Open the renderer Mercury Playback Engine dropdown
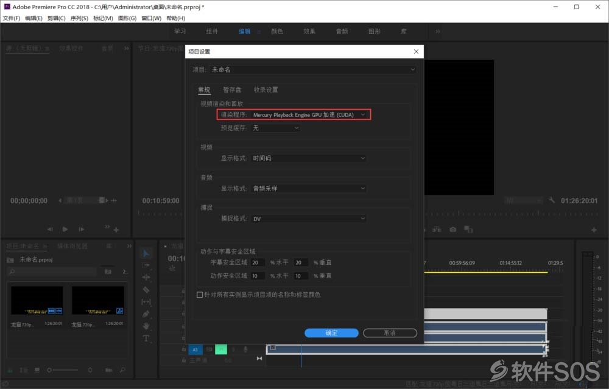This screenshot has width=609, height=389. (x=309, y=114)
